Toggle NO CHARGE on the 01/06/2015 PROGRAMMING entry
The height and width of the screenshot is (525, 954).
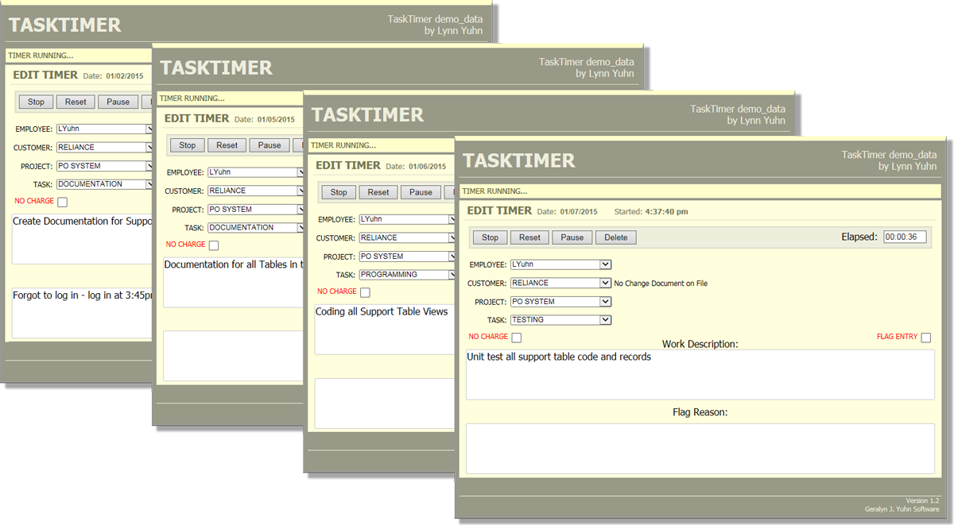pyautogui.click(x=363, y=292)
